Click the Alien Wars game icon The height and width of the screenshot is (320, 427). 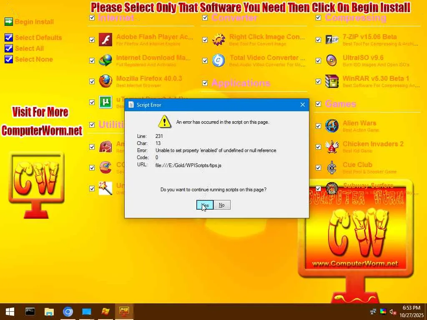(332, 126)
